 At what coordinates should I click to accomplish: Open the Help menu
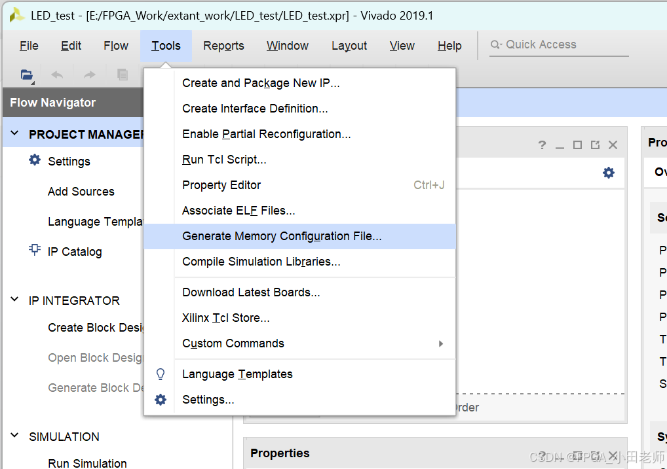pyautogui.click(x=449, y=45)
